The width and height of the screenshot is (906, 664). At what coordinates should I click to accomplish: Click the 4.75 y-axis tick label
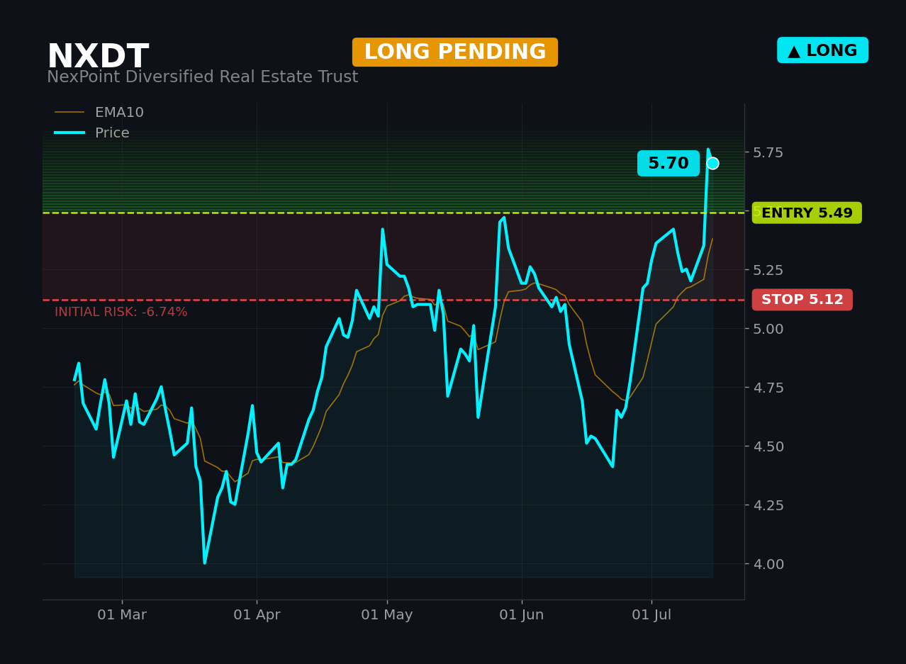[768, 388]
